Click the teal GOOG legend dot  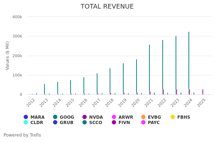55,117
